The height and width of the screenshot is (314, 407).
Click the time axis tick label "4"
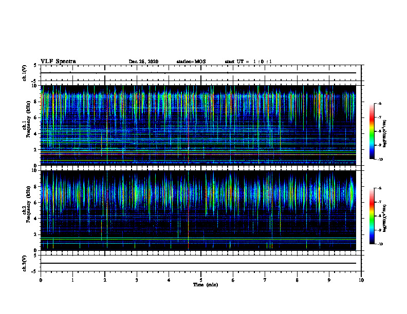(x=169, y=280)
